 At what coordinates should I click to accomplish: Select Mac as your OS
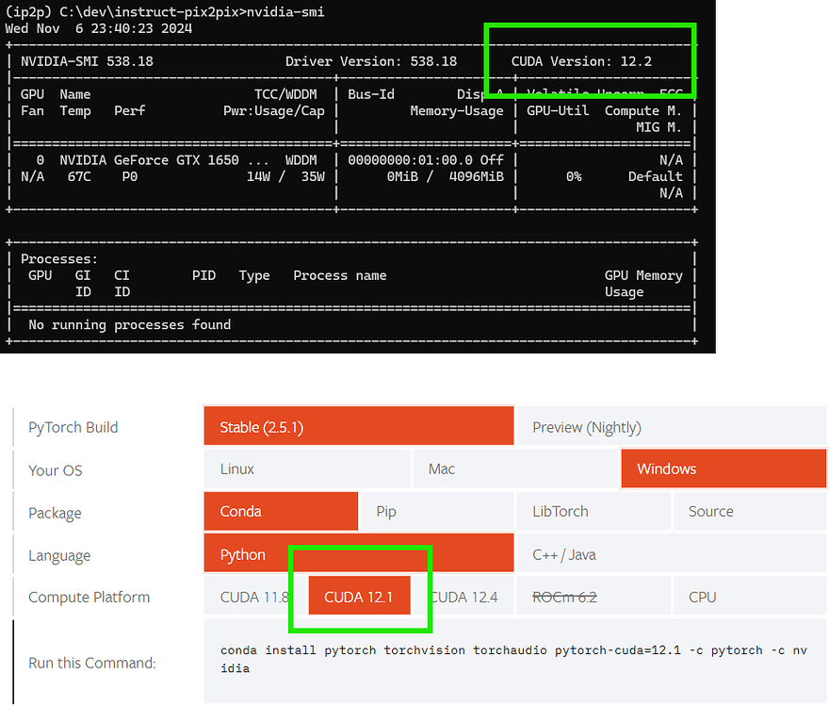pos(515,469)
